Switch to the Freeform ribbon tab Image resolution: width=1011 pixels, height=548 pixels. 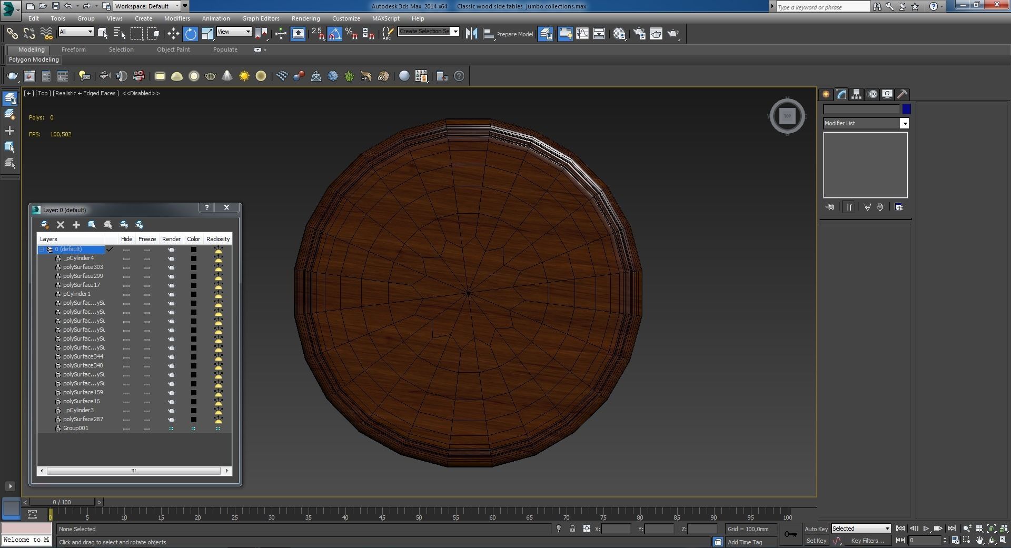click(73, 49)
